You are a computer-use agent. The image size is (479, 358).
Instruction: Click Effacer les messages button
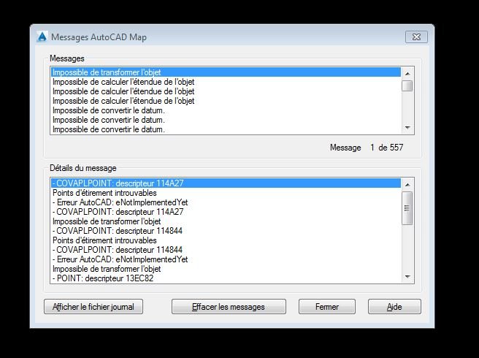tap(229, 307)
